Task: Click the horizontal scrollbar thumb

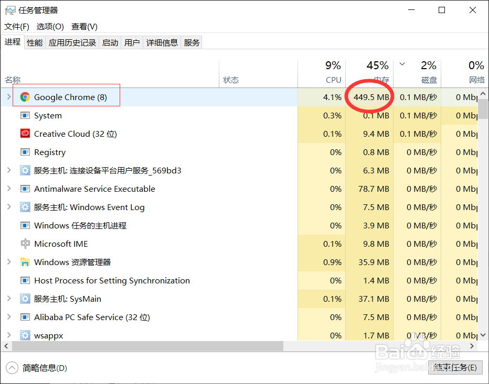Action: (x=147, y=346)
